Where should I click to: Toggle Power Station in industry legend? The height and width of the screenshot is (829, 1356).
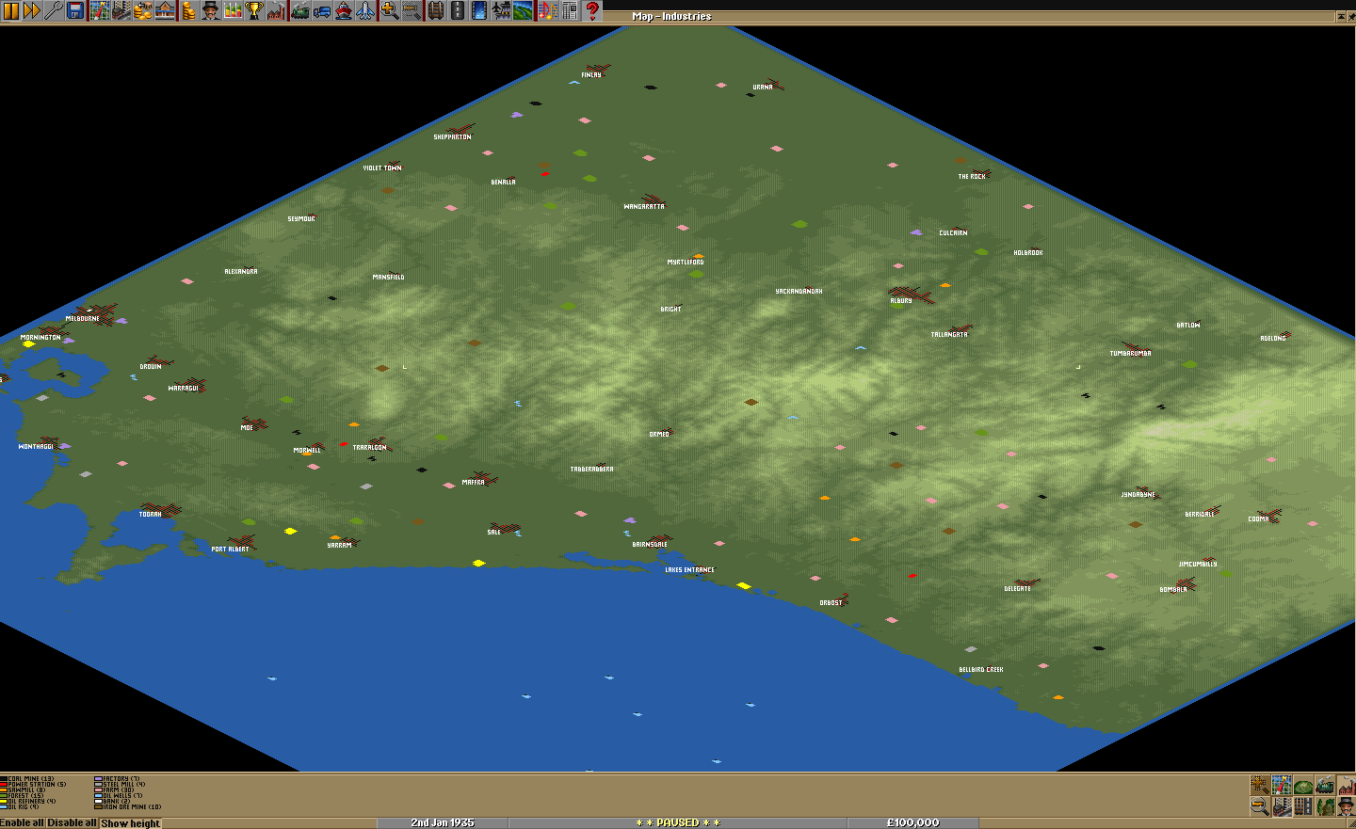(34, 785)
